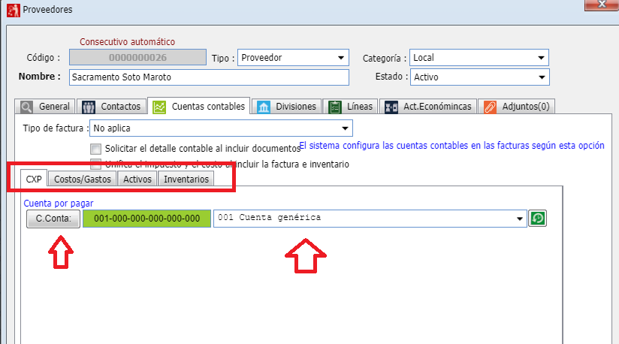Image resolution: width=619 pixels, height=344 pixels.
Task: Open the Activos sub-tab
Action: point(137,179)
